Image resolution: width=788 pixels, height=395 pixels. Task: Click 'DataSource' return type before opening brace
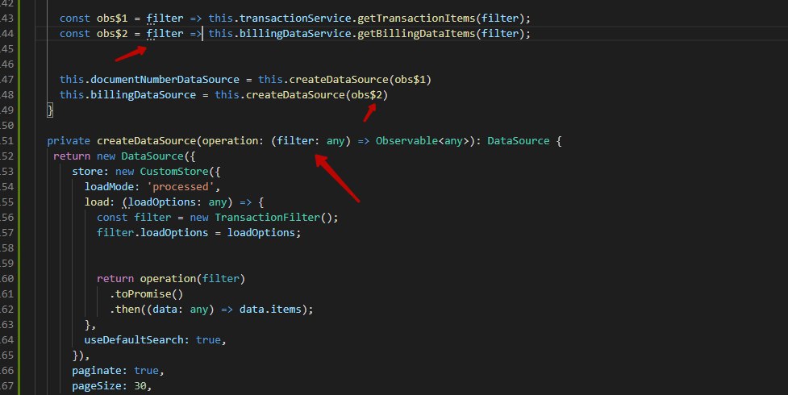518,141
